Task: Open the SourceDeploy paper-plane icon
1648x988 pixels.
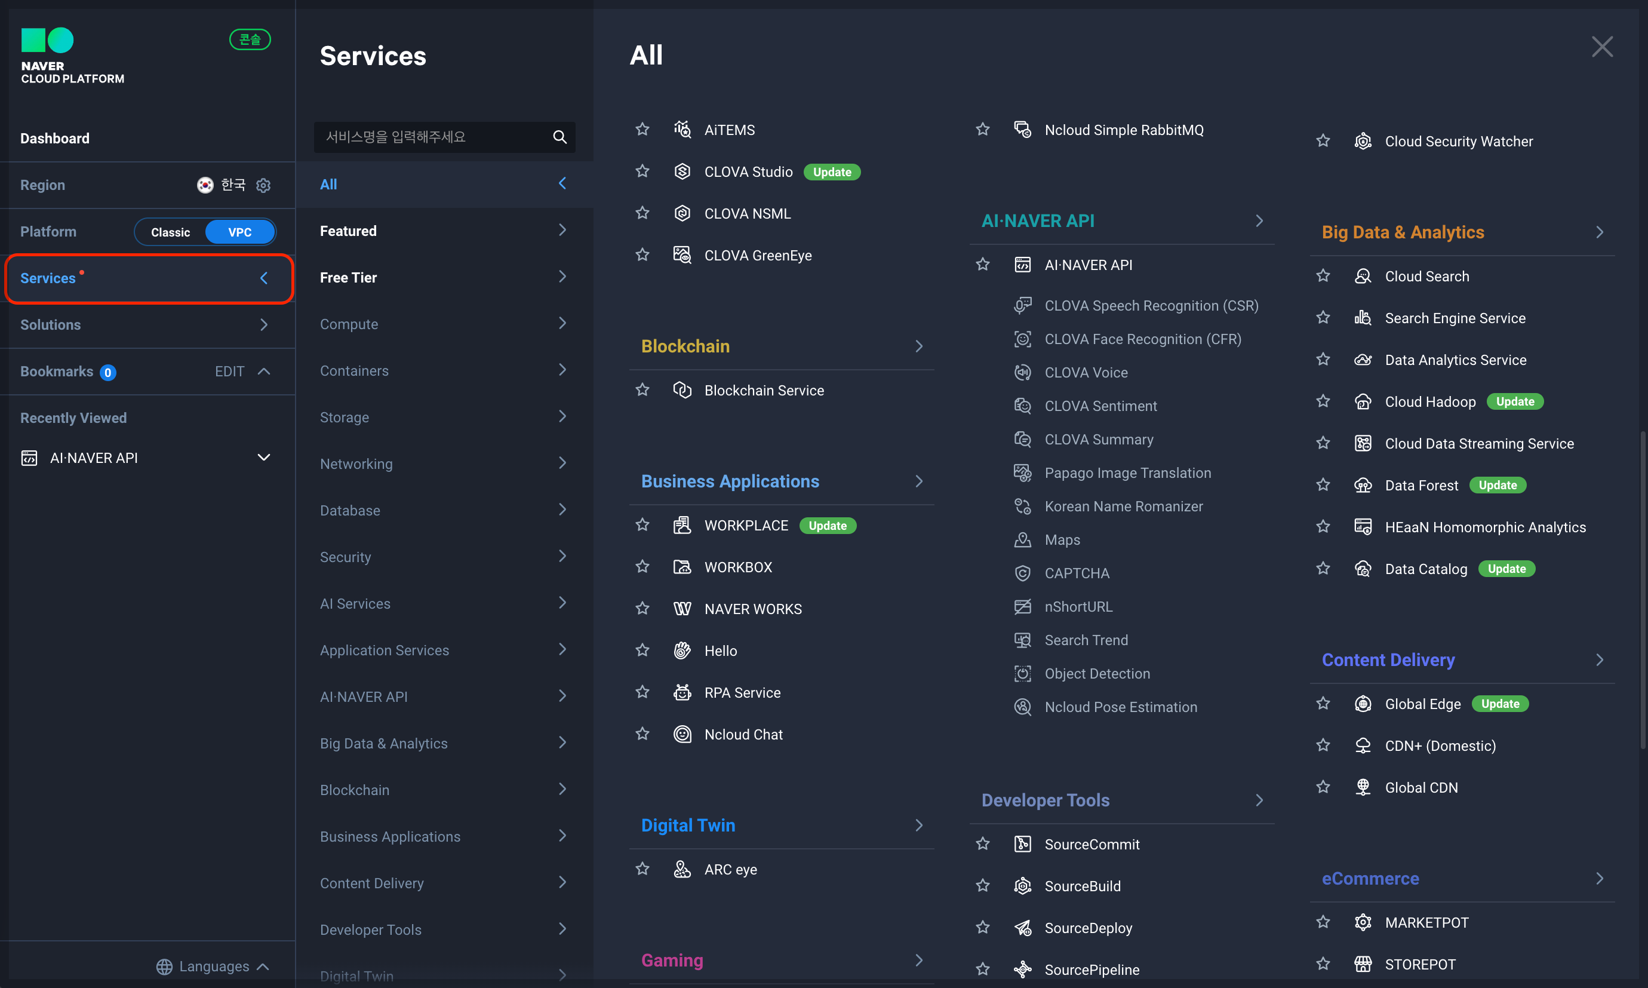Action: click(x=1022, y=928)
